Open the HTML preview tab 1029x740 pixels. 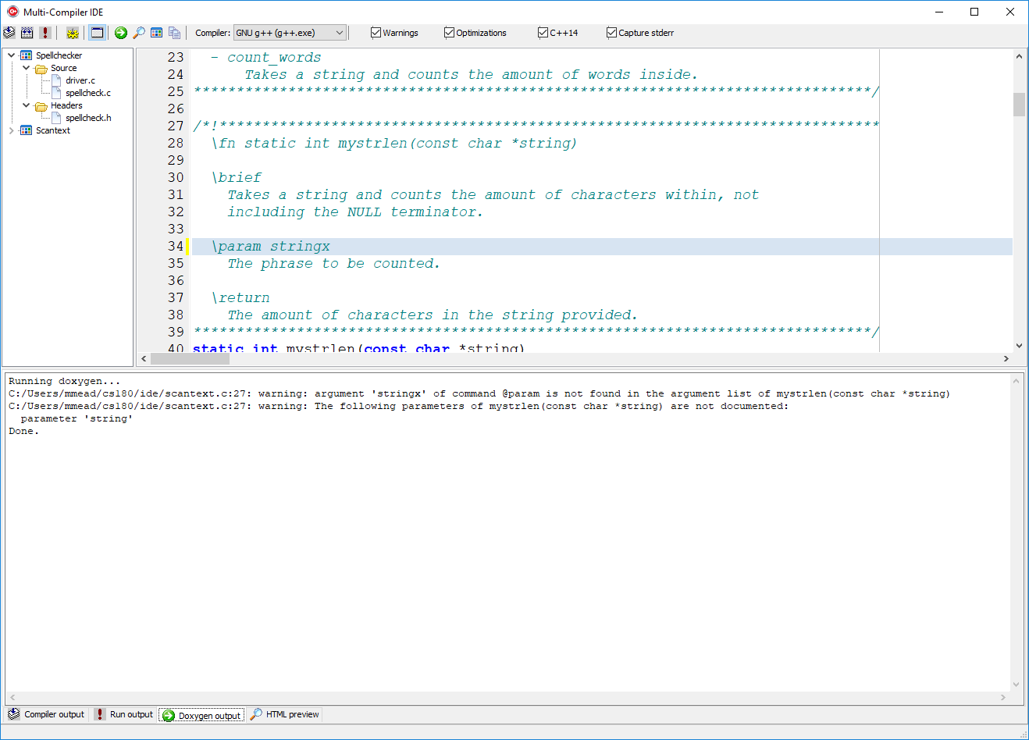point(285,714)
